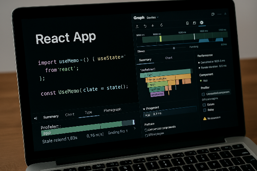Viewport: 257px width, 171px height.
Task: Open the Flamegraph tab
Action: point(112,110)
